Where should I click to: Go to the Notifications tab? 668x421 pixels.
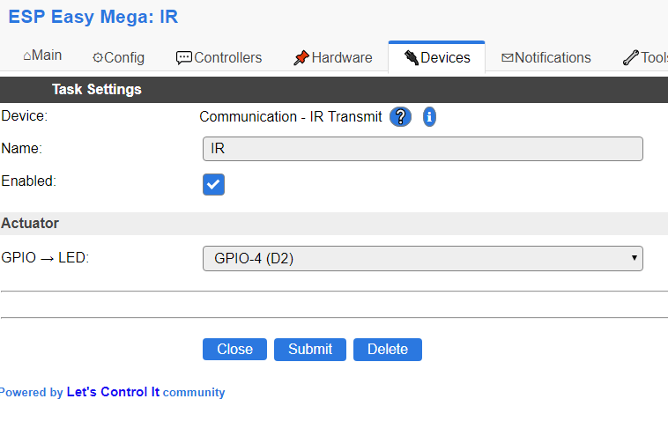point(546,57)
